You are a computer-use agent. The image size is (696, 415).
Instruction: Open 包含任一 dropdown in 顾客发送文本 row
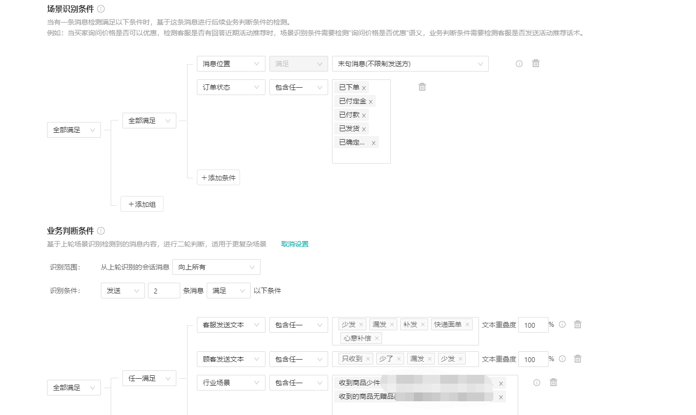tap(298, 359)
